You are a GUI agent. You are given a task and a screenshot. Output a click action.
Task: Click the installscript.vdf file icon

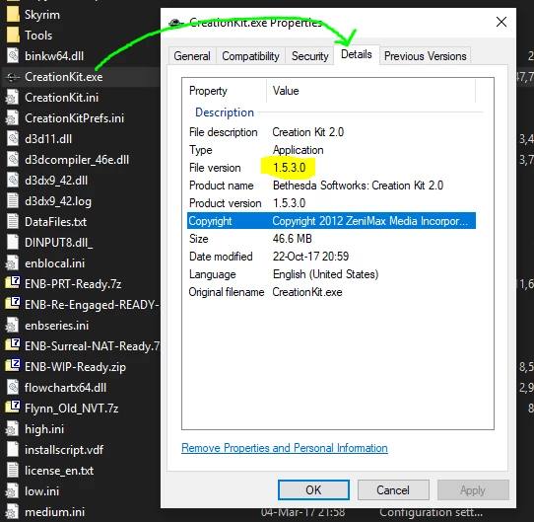13,450
